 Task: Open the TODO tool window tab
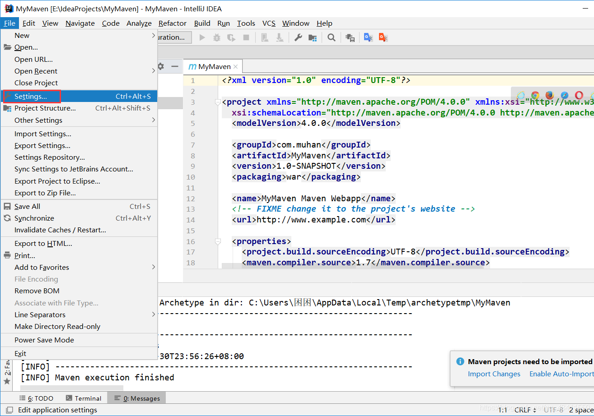coord(37,398)
